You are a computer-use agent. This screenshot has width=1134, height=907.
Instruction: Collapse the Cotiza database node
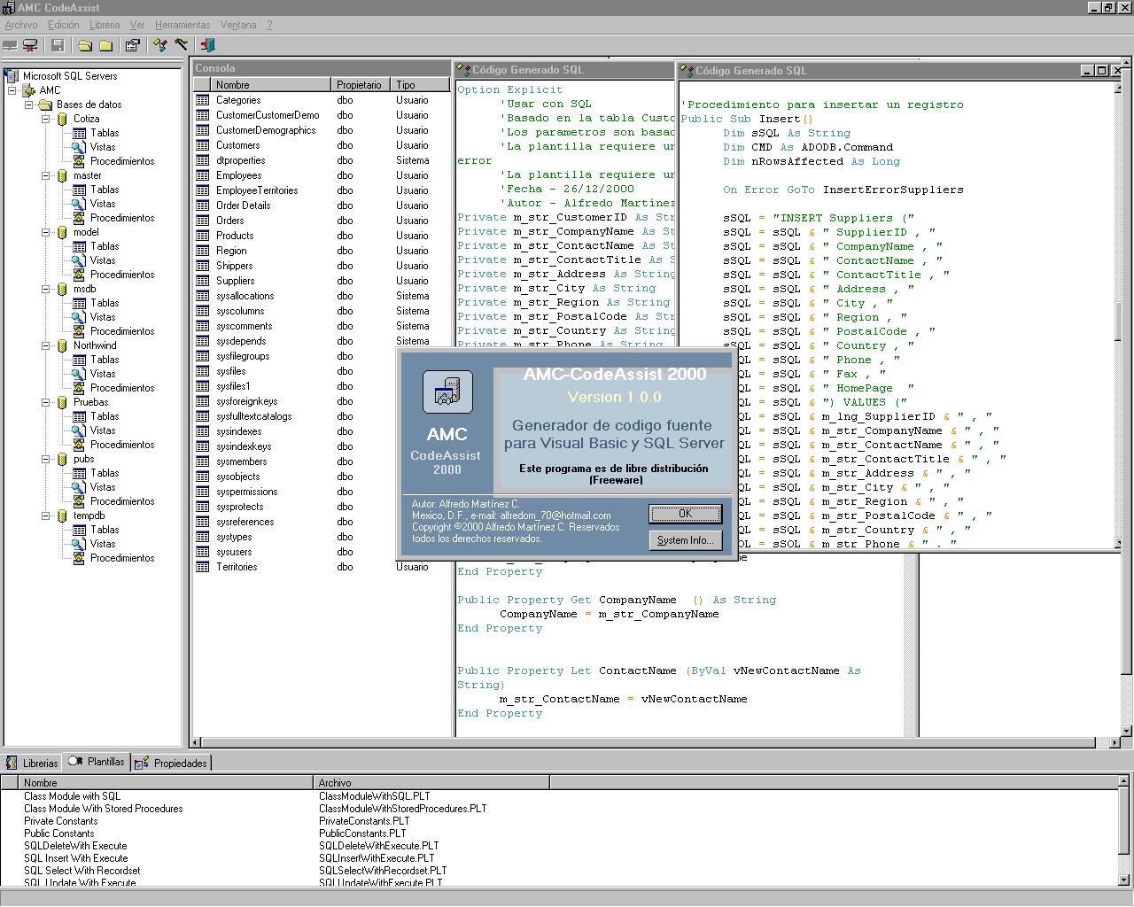click(x=46, y=119)
